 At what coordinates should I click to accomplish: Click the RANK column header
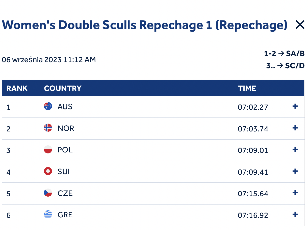(x=17, y=88)
